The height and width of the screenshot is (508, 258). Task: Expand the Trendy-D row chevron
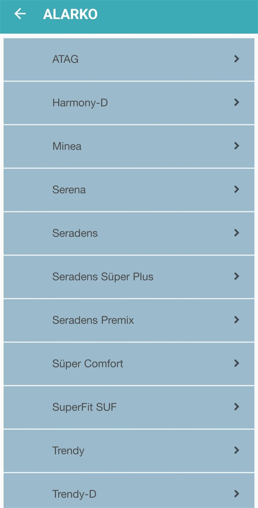coord(237,494)
